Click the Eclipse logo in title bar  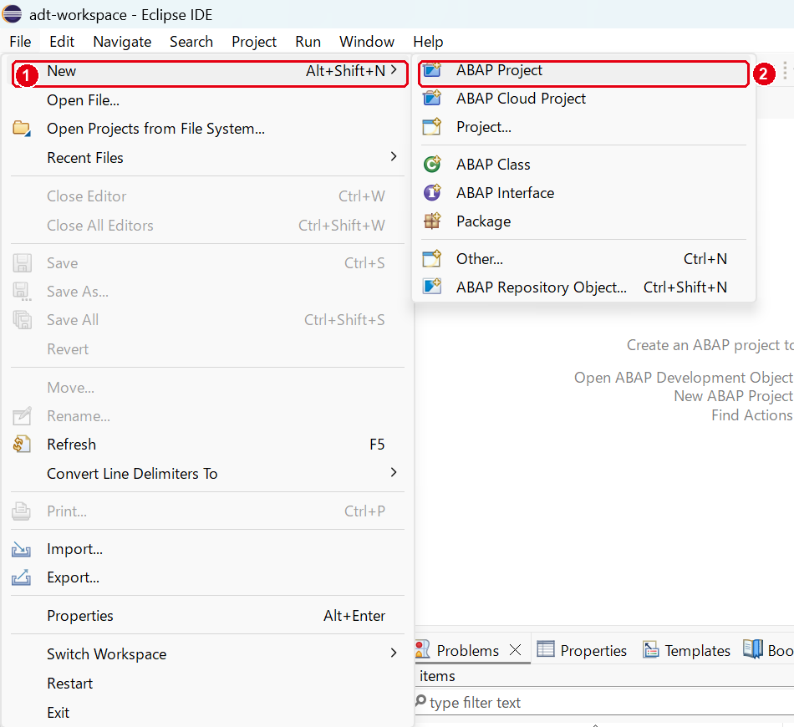[x=13, y=13]
